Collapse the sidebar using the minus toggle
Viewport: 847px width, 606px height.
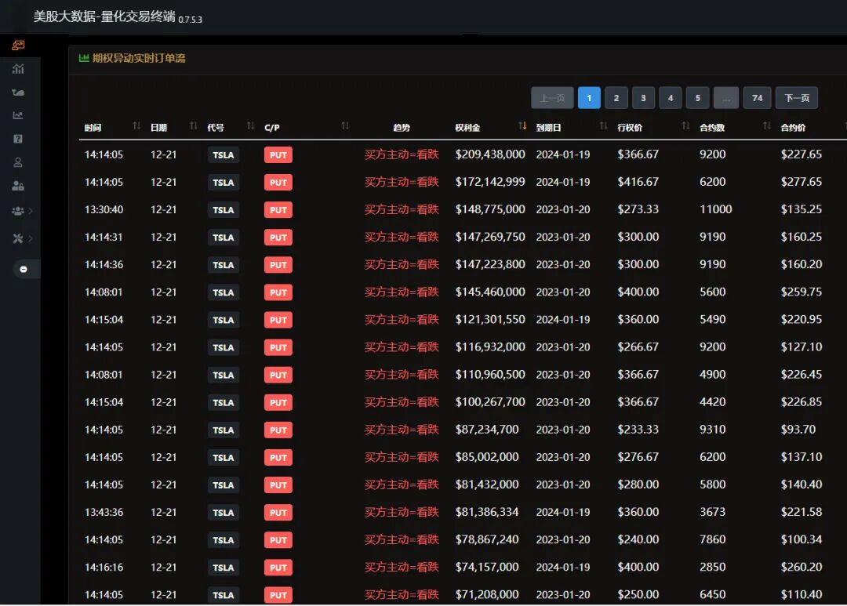24,269
